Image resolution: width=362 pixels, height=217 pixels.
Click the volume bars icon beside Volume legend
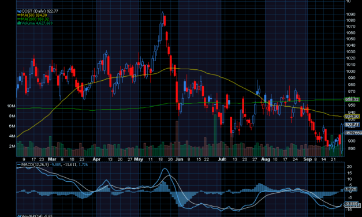19,23
